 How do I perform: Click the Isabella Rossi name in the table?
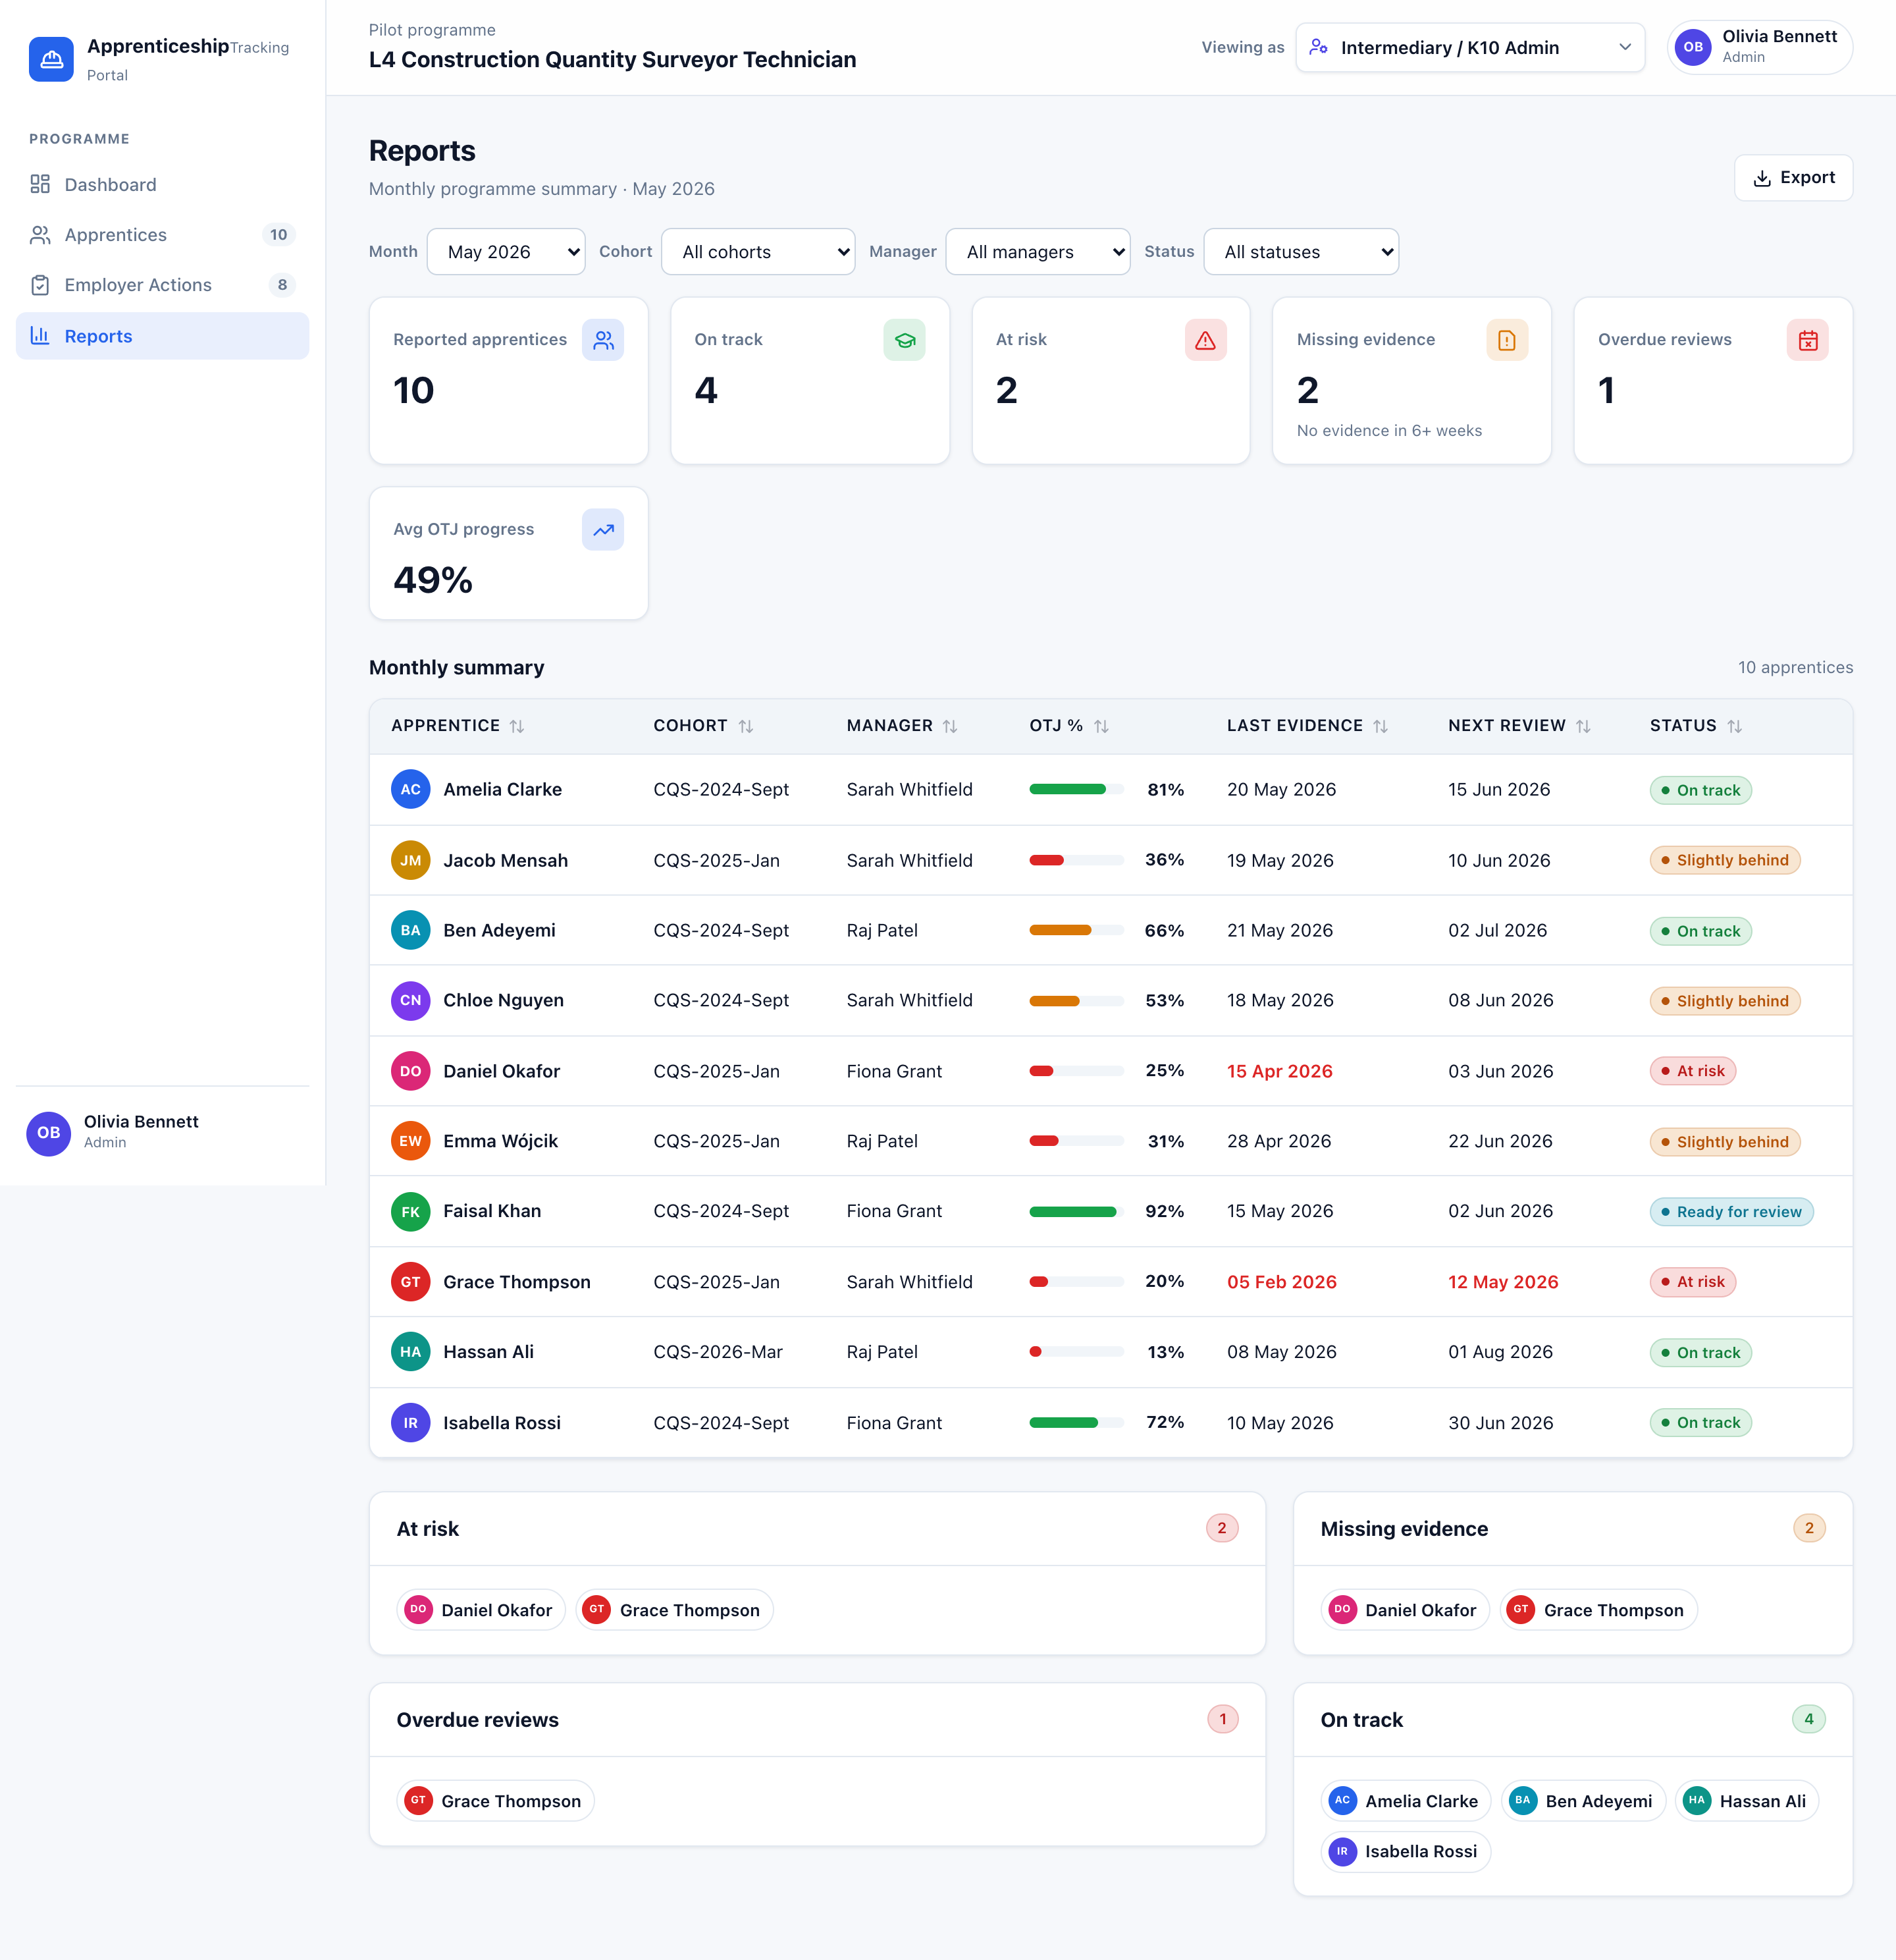[502, 1422]
